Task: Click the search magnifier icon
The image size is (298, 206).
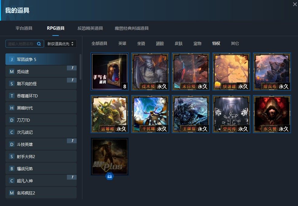Action: click(x=39, y=44)
